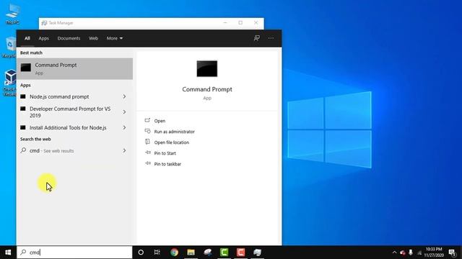Expand Install Additional Tools options arrow
The image size is (462, 259).
tap(124, 128)
